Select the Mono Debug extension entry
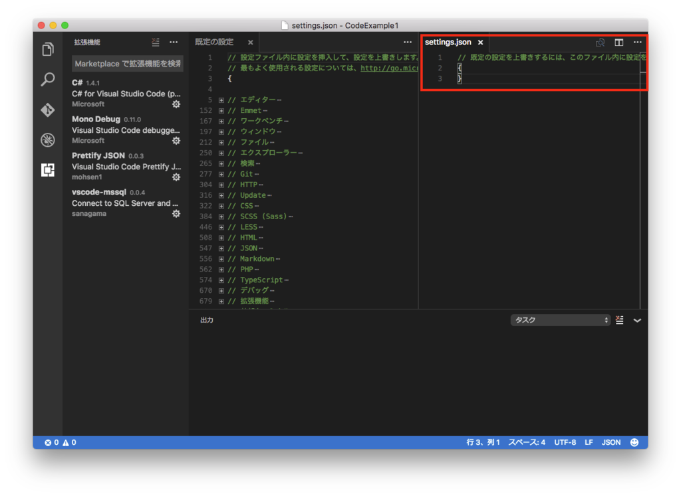This screenshot has width=681, height=496. pos(127,129)
